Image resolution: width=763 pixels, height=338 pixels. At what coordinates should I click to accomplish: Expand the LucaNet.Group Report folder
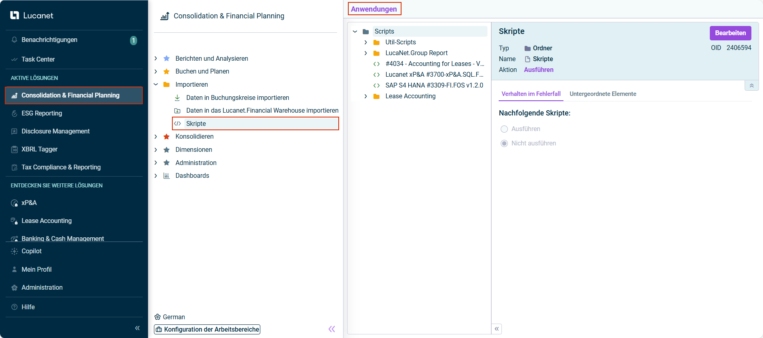coord(366,53)
